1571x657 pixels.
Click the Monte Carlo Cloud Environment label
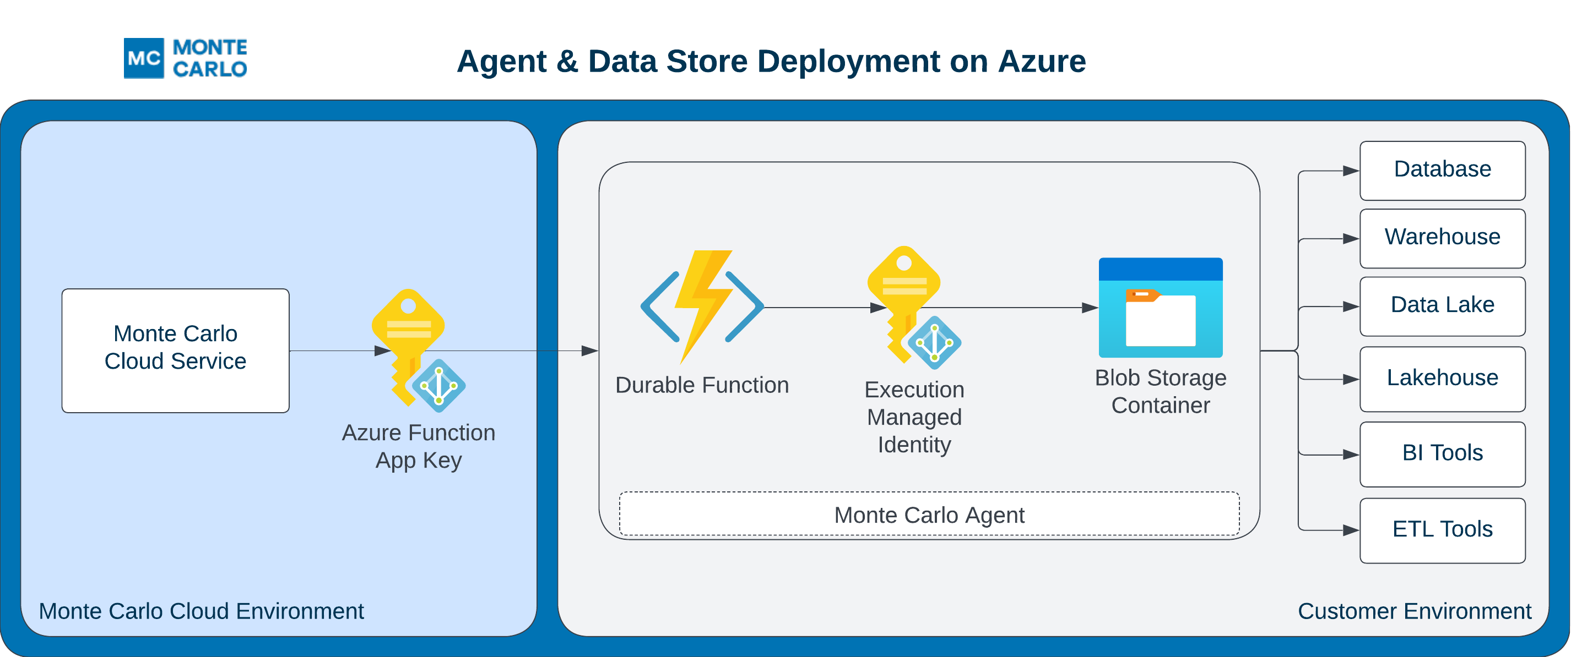point(201,611)
